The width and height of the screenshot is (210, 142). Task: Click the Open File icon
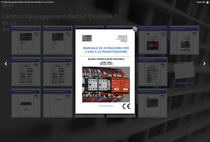208,2
